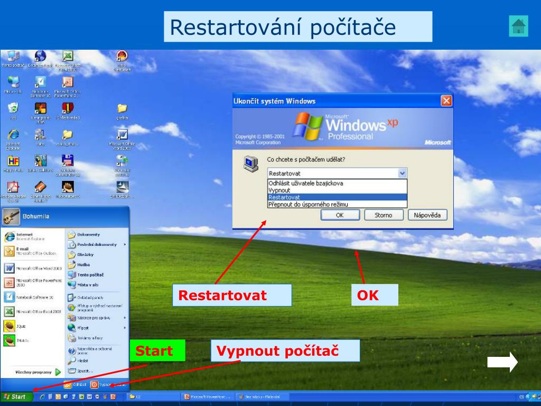Open the grafika folder on desktop
The image size is (541, 406).
[122, 111]
